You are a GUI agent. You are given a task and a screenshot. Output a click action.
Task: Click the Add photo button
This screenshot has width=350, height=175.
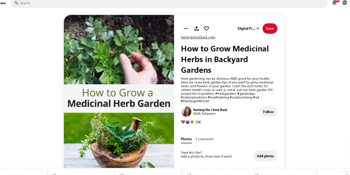coord(265,156)
